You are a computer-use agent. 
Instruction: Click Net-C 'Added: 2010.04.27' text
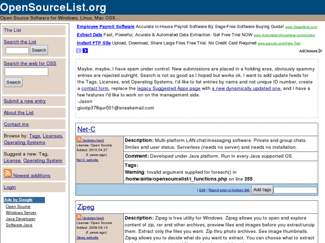(92, 150)
